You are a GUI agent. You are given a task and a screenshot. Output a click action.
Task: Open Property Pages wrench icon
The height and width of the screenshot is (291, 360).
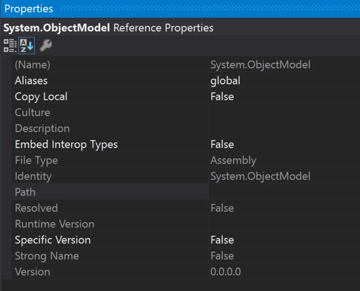coord(46,46)
